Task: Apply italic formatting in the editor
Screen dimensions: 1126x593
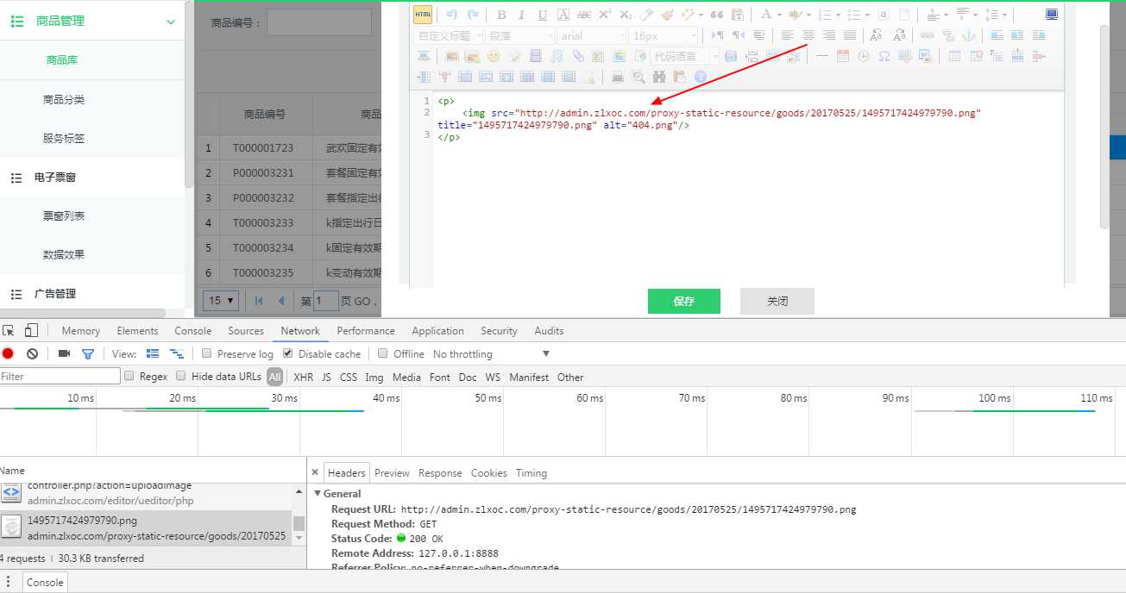Action: click(x=522, y=15)
